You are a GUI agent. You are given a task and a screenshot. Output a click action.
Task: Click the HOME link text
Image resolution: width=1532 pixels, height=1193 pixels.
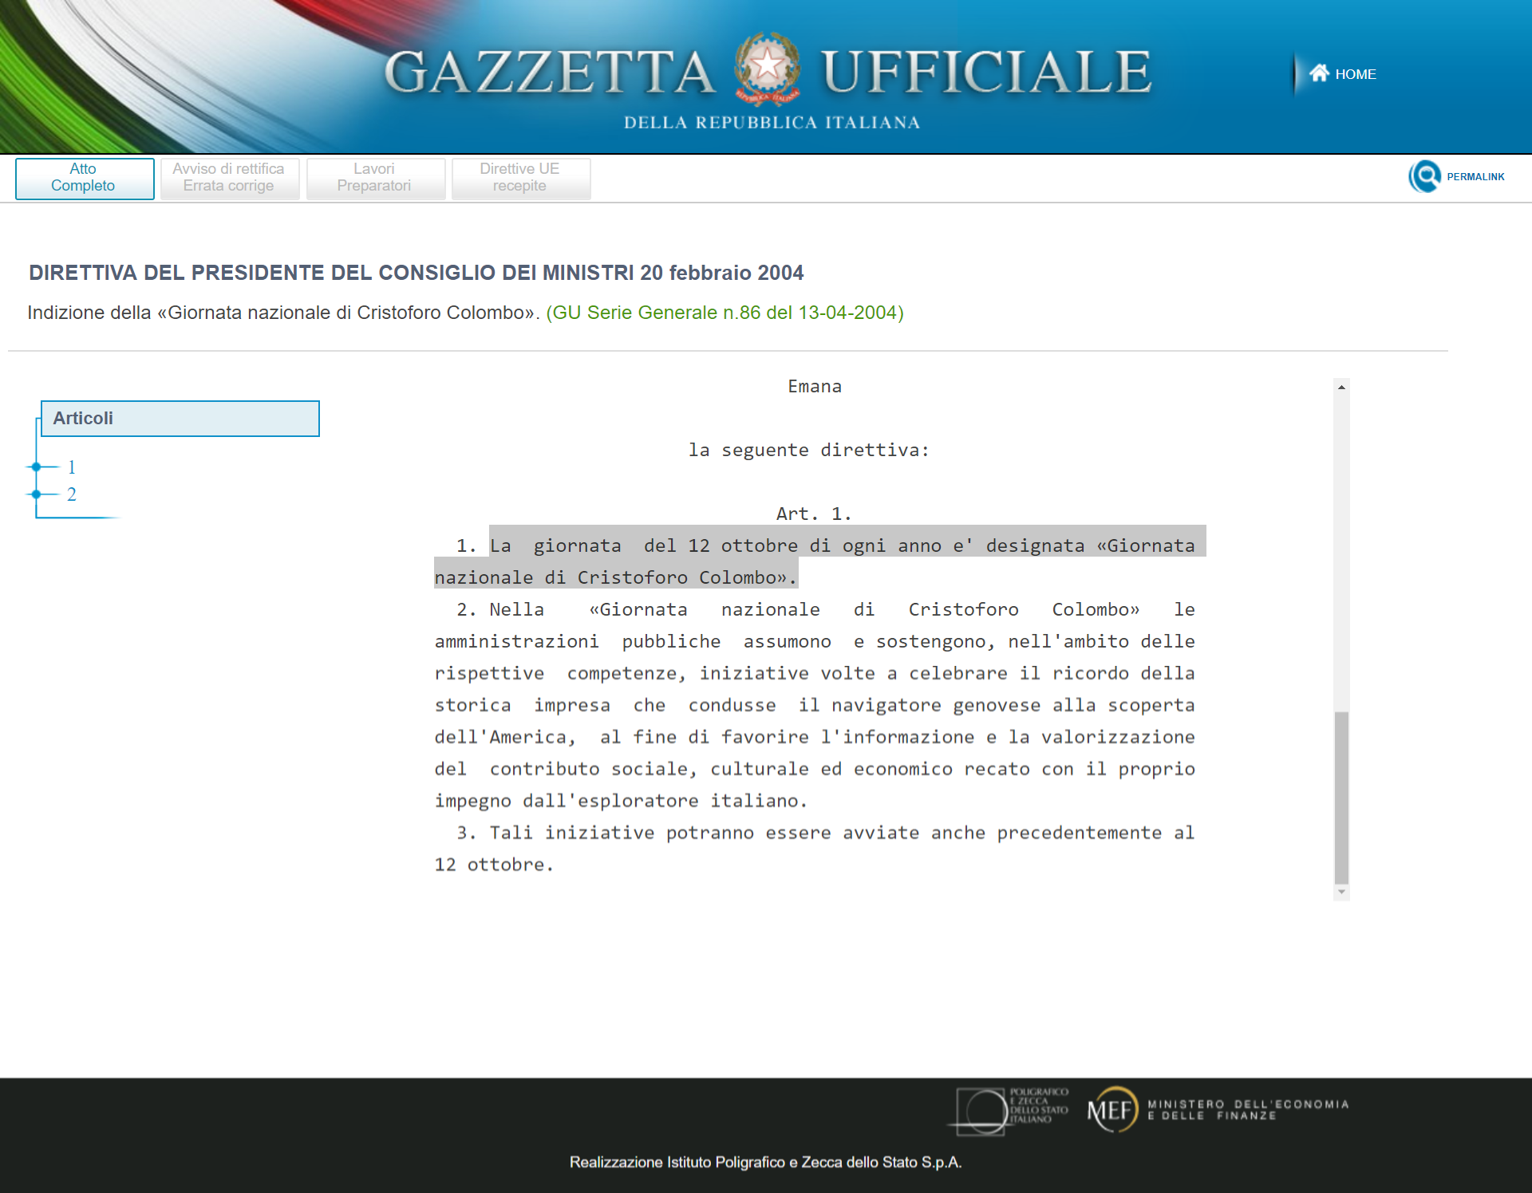tap(1355, 74)
